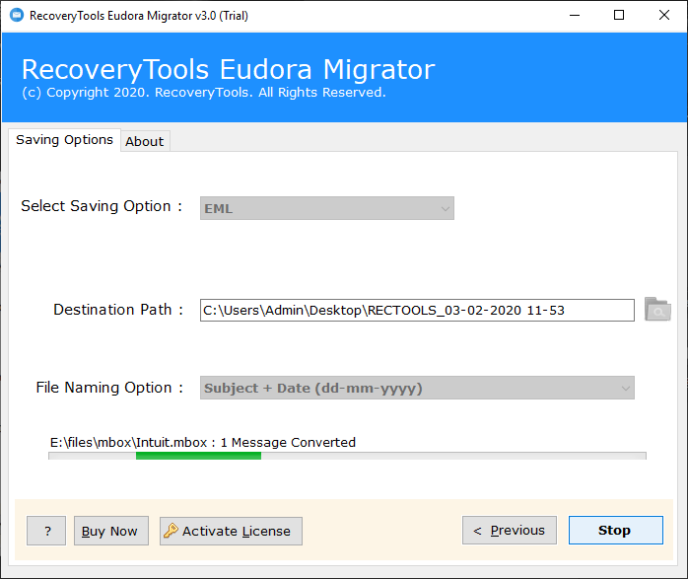Image resolution: width=688 pixels, height=579 pixels.
Task: Switch to the About tab
Action: tap(145, 141)
